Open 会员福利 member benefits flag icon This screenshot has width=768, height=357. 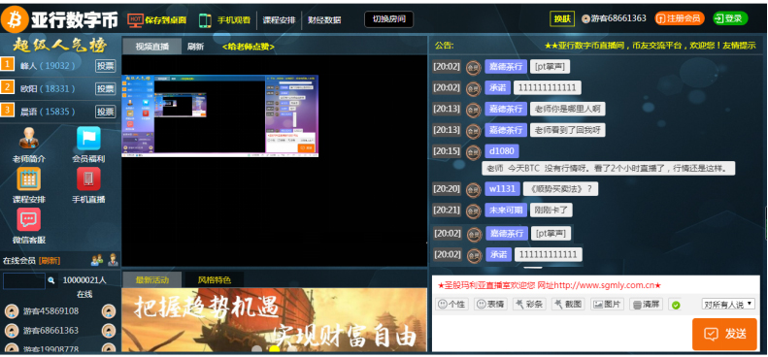coord(88,138)
